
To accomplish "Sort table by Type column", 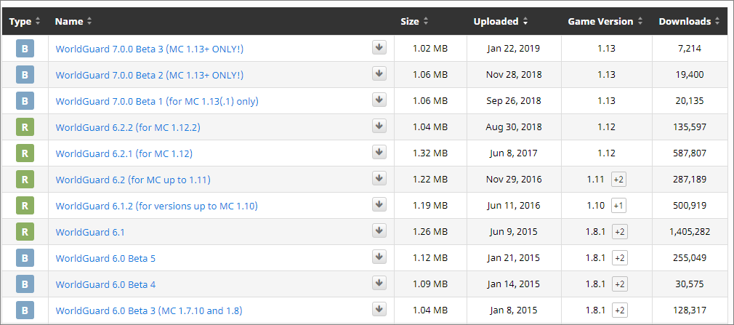I will (x=25, y=21).
